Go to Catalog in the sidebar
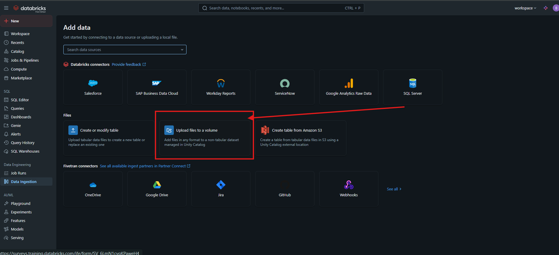This screenshot has width=559, height=255. 17,51
